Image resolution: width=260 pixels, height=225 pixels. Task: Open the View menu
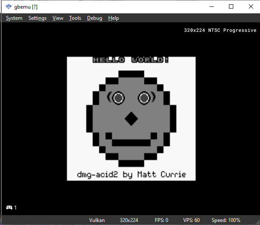pos(58,18)
